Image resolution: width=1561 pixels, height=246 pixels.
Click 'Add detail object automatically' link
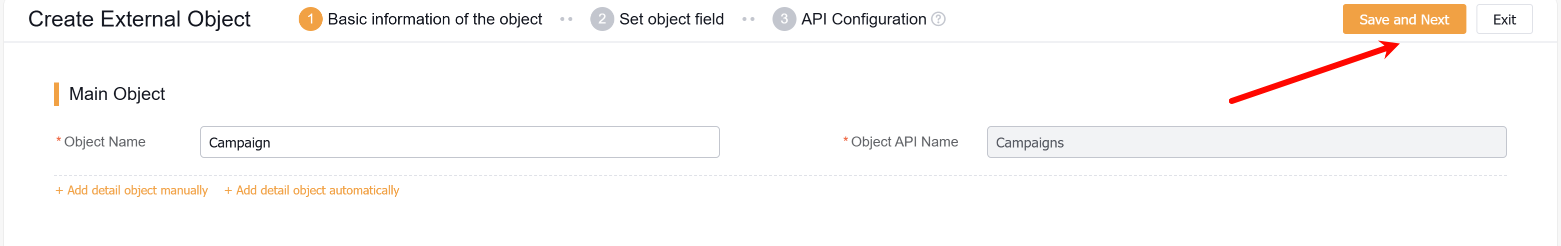click(x=312, y=190)
